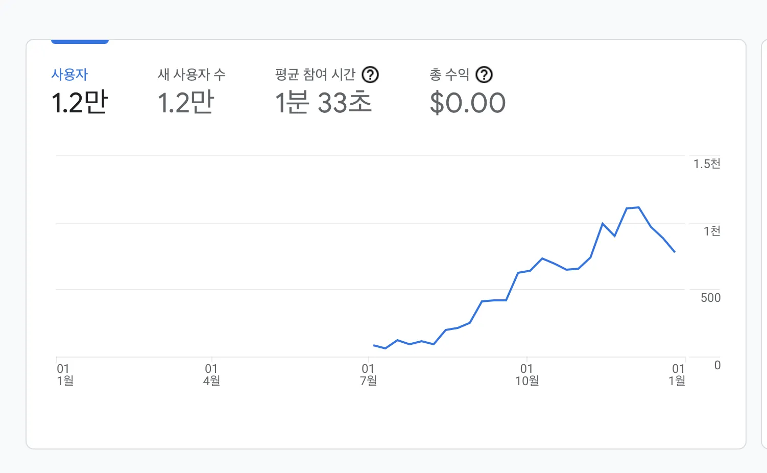
Task: Click the 1.2만 value under 사용자
Action: pos(80,103)
